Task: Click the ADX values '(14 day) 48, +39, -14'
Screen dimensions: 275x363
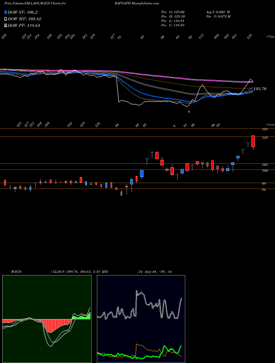Action: pyautogui.click(x=154, y=272)
